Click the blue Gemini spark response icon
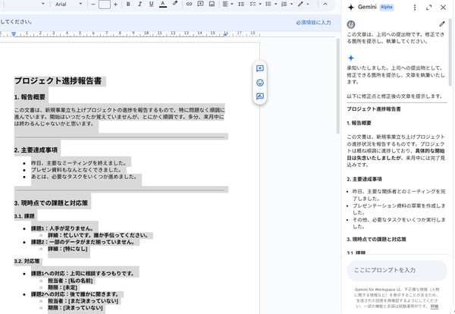The image size is (455, 314). pos(351,58)
